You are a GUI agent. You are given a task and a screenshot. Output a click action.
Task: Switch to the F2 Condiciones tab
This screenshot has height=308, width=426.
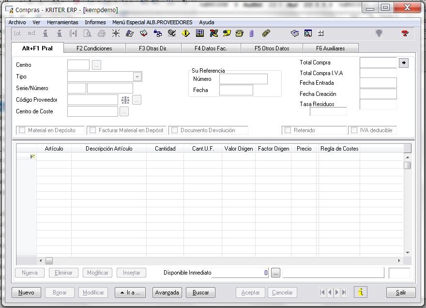point(94,48)
